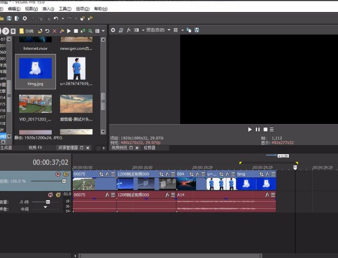Save snapshot to file in preview toolbar
This screenshot has width=338, height=258.
197,30
